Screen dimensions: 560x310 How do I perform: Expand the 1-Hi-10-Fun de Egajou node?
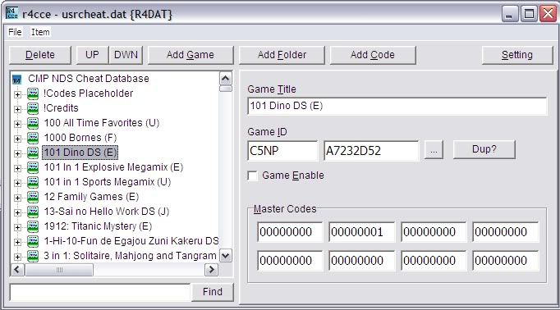point(17,242)
